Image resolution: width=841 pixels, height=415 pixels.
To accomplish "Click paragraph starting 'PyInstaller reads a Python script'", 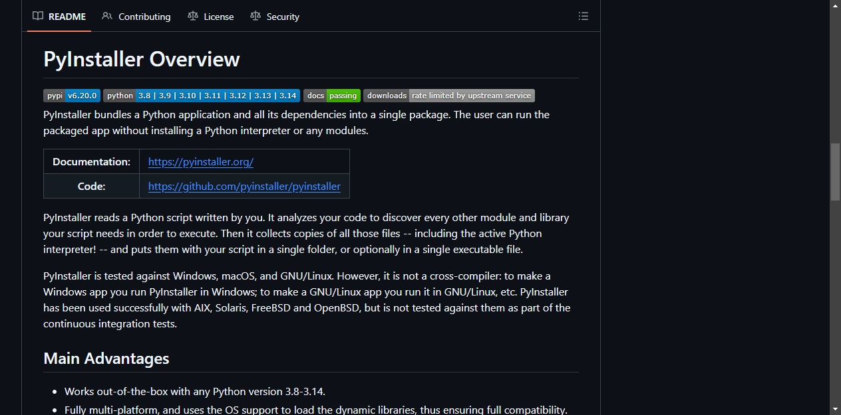I will pos(306,234).
